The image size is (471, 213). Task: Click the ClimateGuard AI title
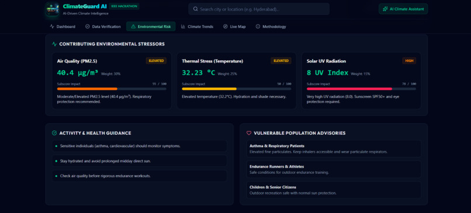[85, 6]
